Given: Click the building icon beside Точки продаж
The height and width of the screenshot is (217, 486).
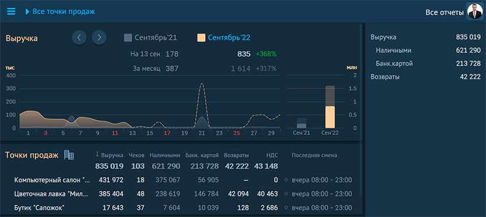Looking at the screenshot, I should tap(69, 155).
